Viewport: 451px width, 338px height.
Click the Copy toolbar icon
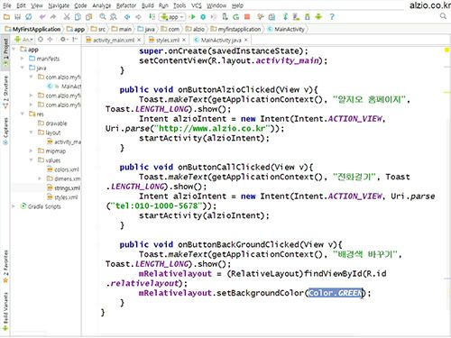(78, 17)
